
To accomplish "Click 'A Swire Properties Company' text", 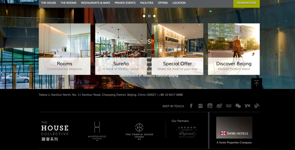I will pyautogui.click(x=234, y=142).
